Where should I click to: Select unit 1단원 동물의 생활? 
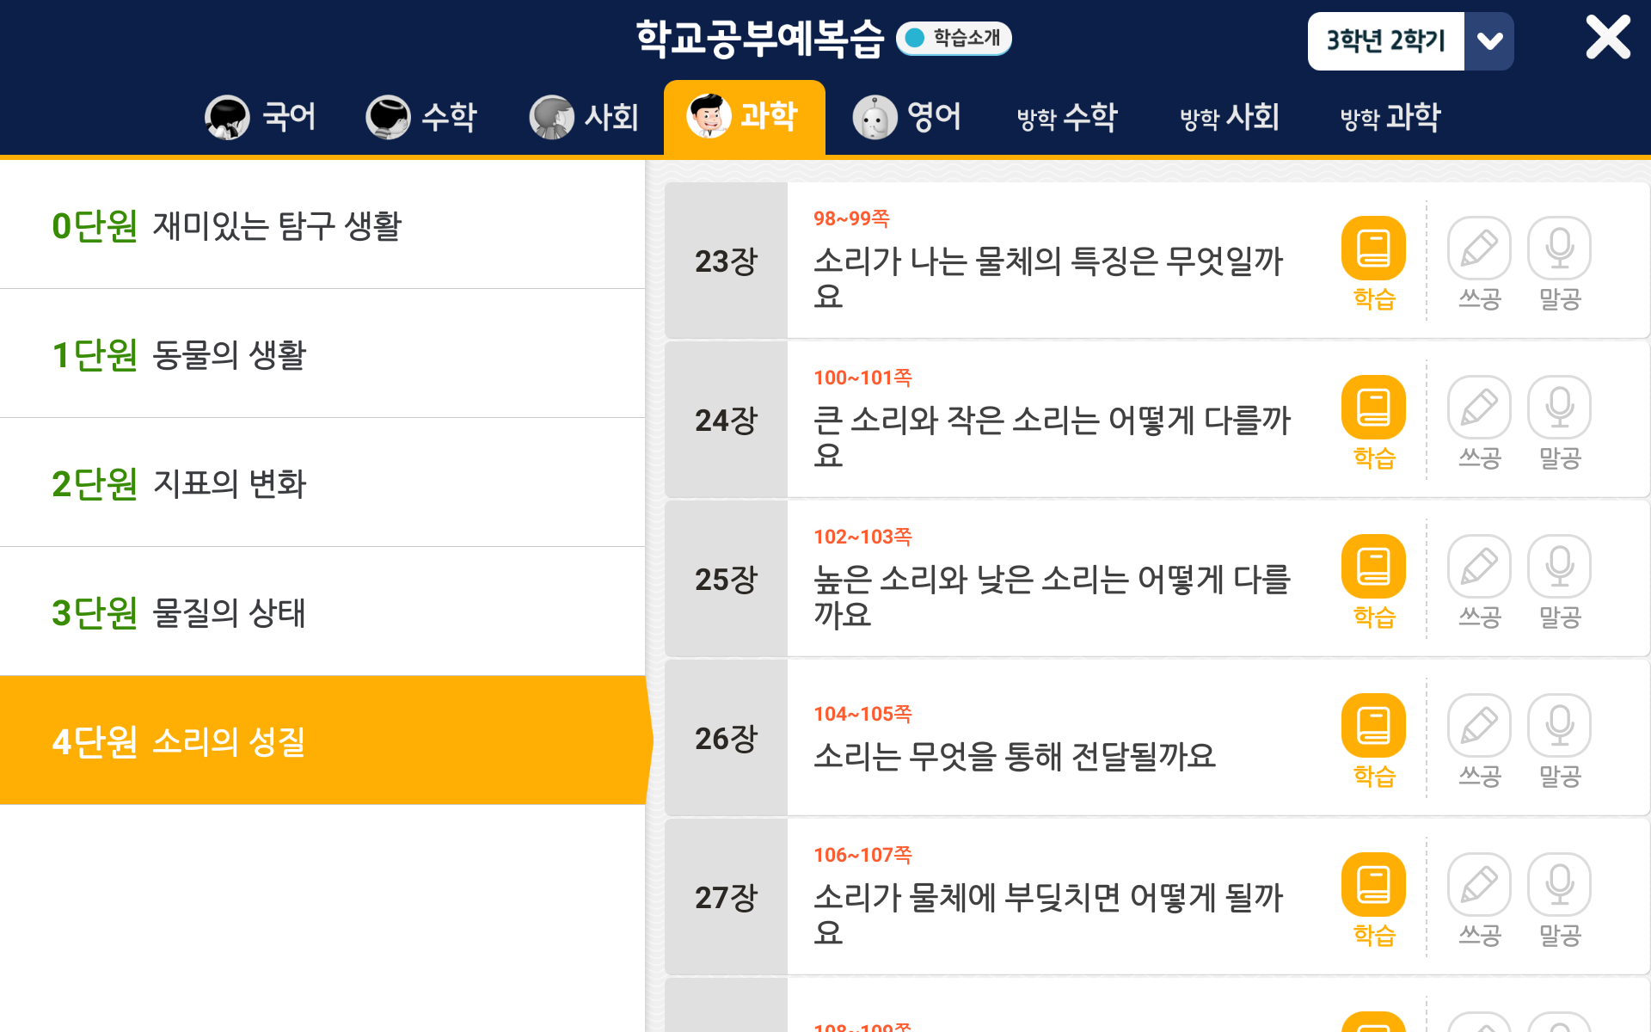pos(322,354)
